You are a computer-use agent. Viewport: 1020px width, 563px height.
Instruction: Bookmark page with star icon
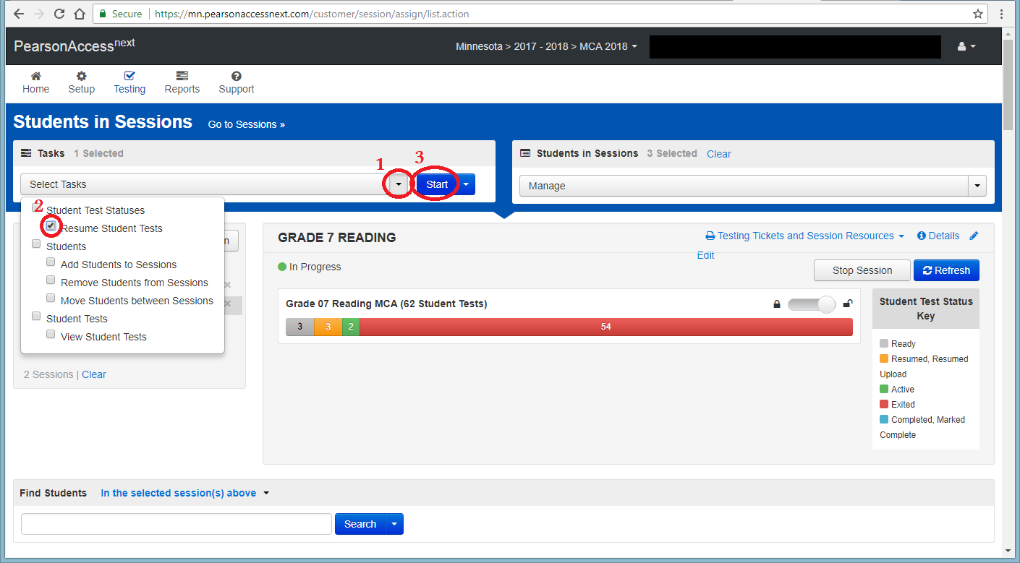click(x=978, y=14)
